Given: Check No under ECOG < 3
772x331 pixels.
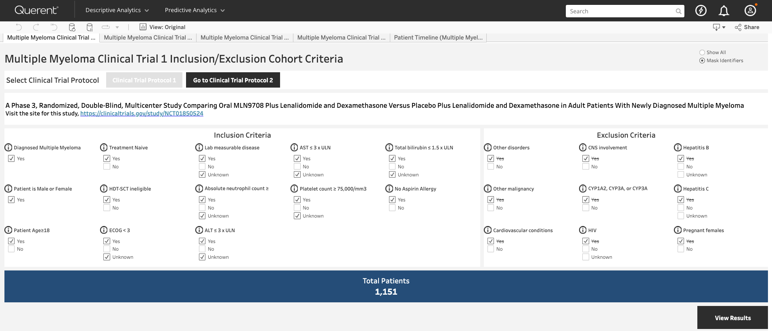Looking at the screenshot, I should [x=107, y=249].
